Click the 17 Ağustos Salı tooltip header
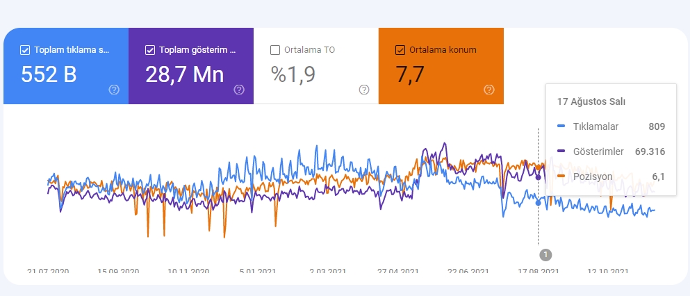 (x=591, y=101)
